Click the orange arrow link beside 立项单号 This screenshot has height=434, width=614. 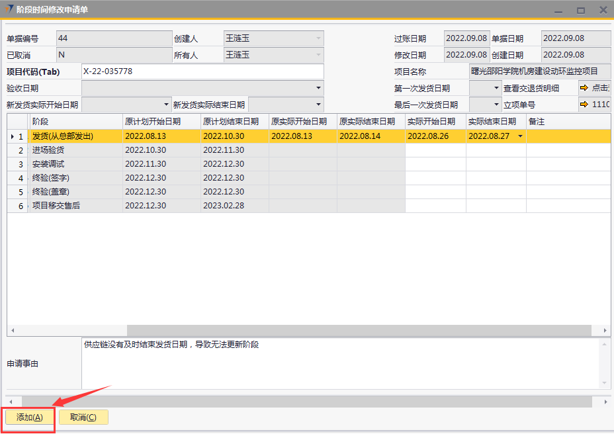pos(584,105)
